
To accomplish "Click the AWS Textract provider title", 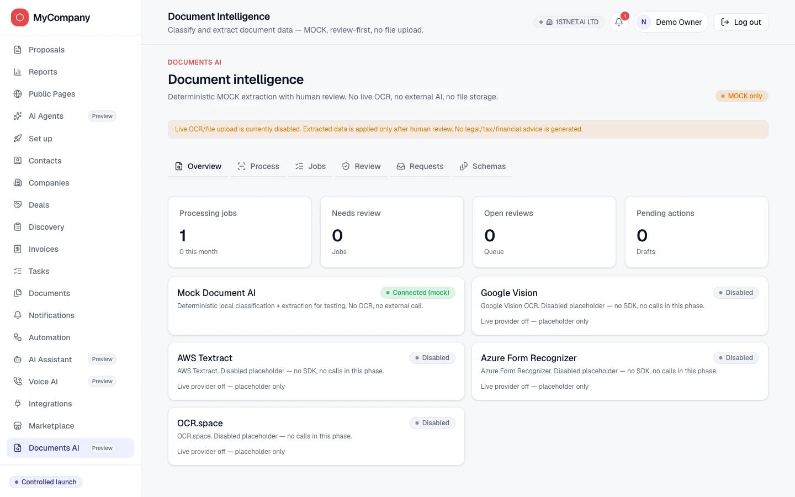I will coord(205,358).
